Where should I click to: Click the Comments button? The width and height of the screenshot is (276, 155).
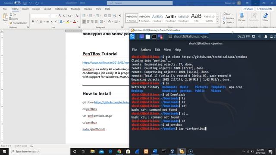(x=265, y=9)
